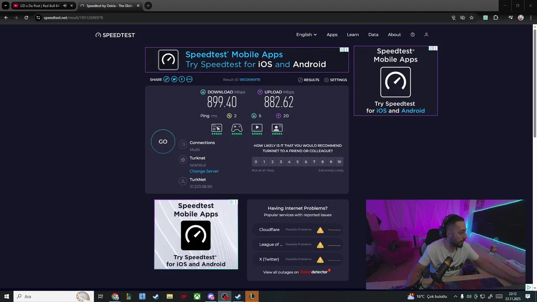537x302 pixels.
Task: Mute the YouTube tab audio icon
Action: tap(65, 6)
